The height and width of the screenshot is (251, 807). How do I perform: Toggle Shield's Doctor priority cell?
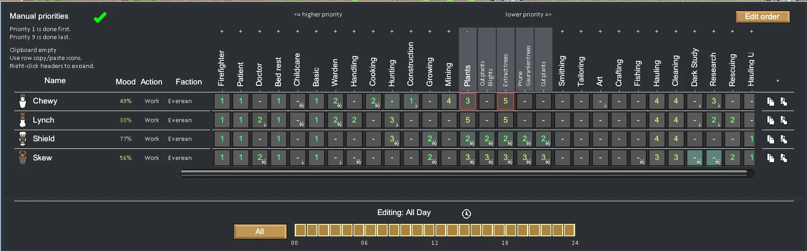[260, 139]
